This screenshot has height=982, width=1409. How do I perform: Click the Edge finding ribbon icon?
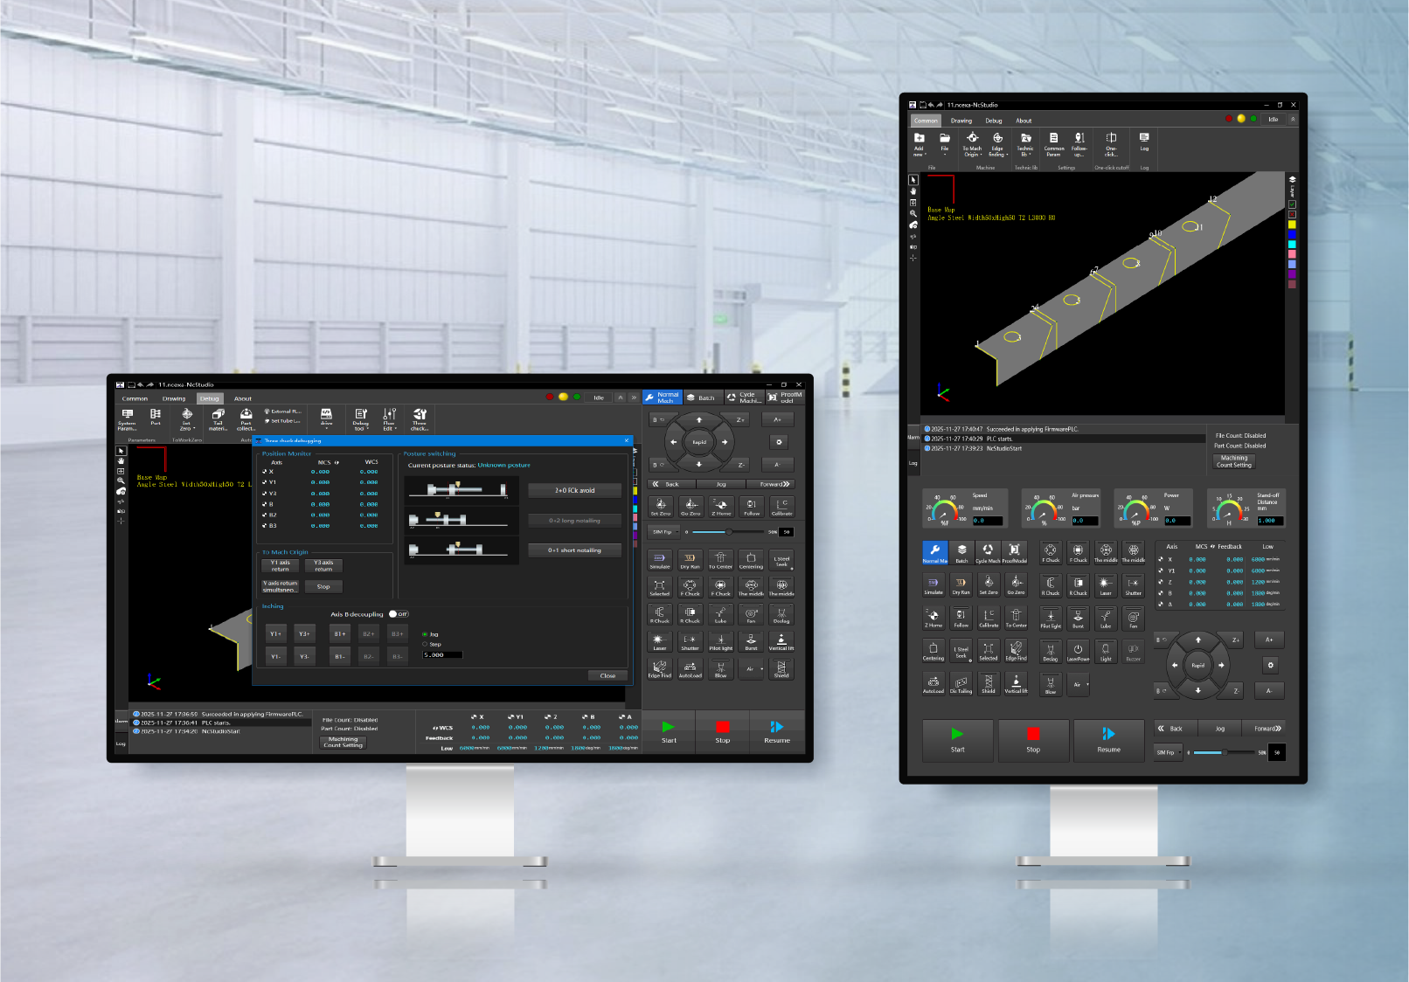tap(997, 142)
